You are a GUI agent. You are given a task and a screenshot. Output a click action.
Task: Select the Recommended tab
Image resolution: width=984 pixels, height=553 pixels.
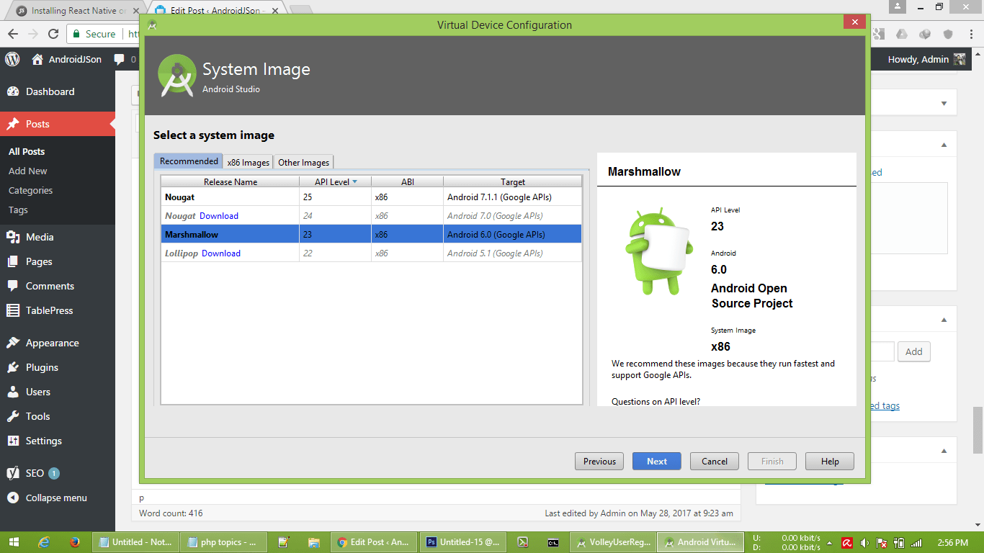(189, 161)
